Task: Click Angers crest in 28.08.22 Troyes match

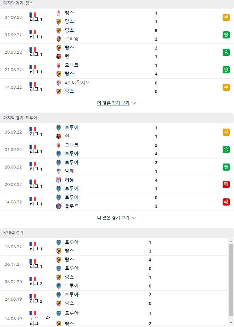Action: pos(59,171)
